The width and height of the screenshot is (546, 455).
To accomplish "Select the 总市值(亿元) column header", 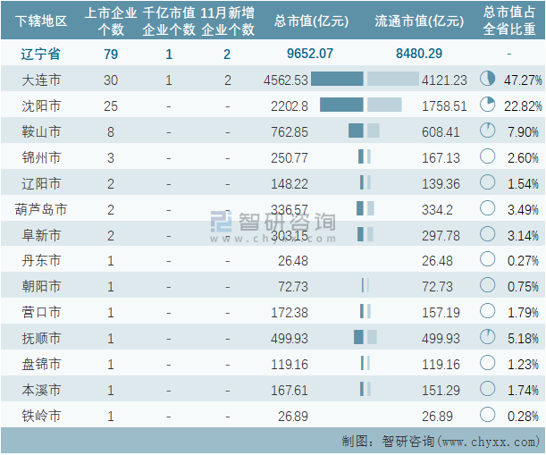I will click(310, 21).
